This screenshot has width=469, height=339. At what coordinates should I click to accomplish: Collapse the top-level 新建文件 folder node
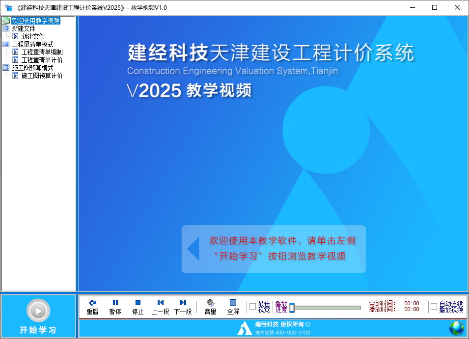(x=6, y=28)
